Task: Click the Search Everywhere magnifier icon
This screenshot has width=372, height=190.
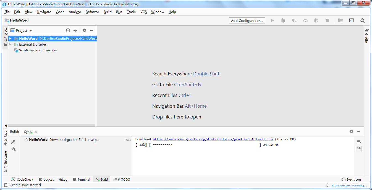Action: tap(363, 20)
